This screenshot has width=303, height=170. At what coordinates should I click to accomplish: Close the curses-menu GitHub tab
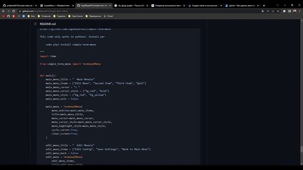[x=36, y=6]
